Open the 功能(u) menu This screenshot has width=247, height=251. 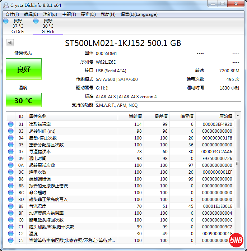pos(50,14)
